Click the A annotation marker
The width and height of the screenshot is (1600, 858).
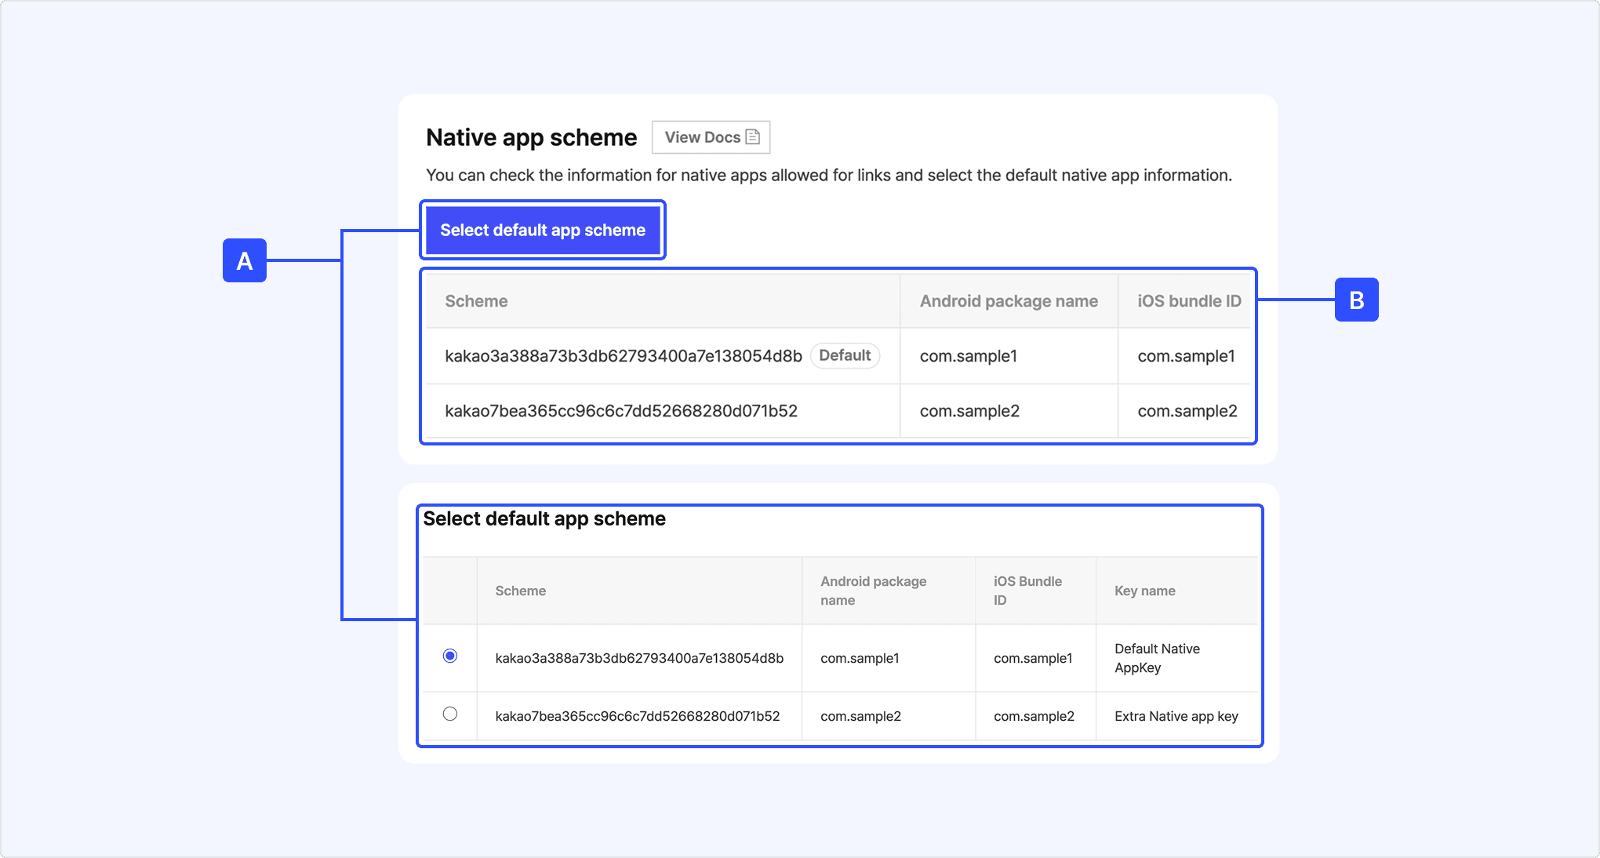pos(245,260)
